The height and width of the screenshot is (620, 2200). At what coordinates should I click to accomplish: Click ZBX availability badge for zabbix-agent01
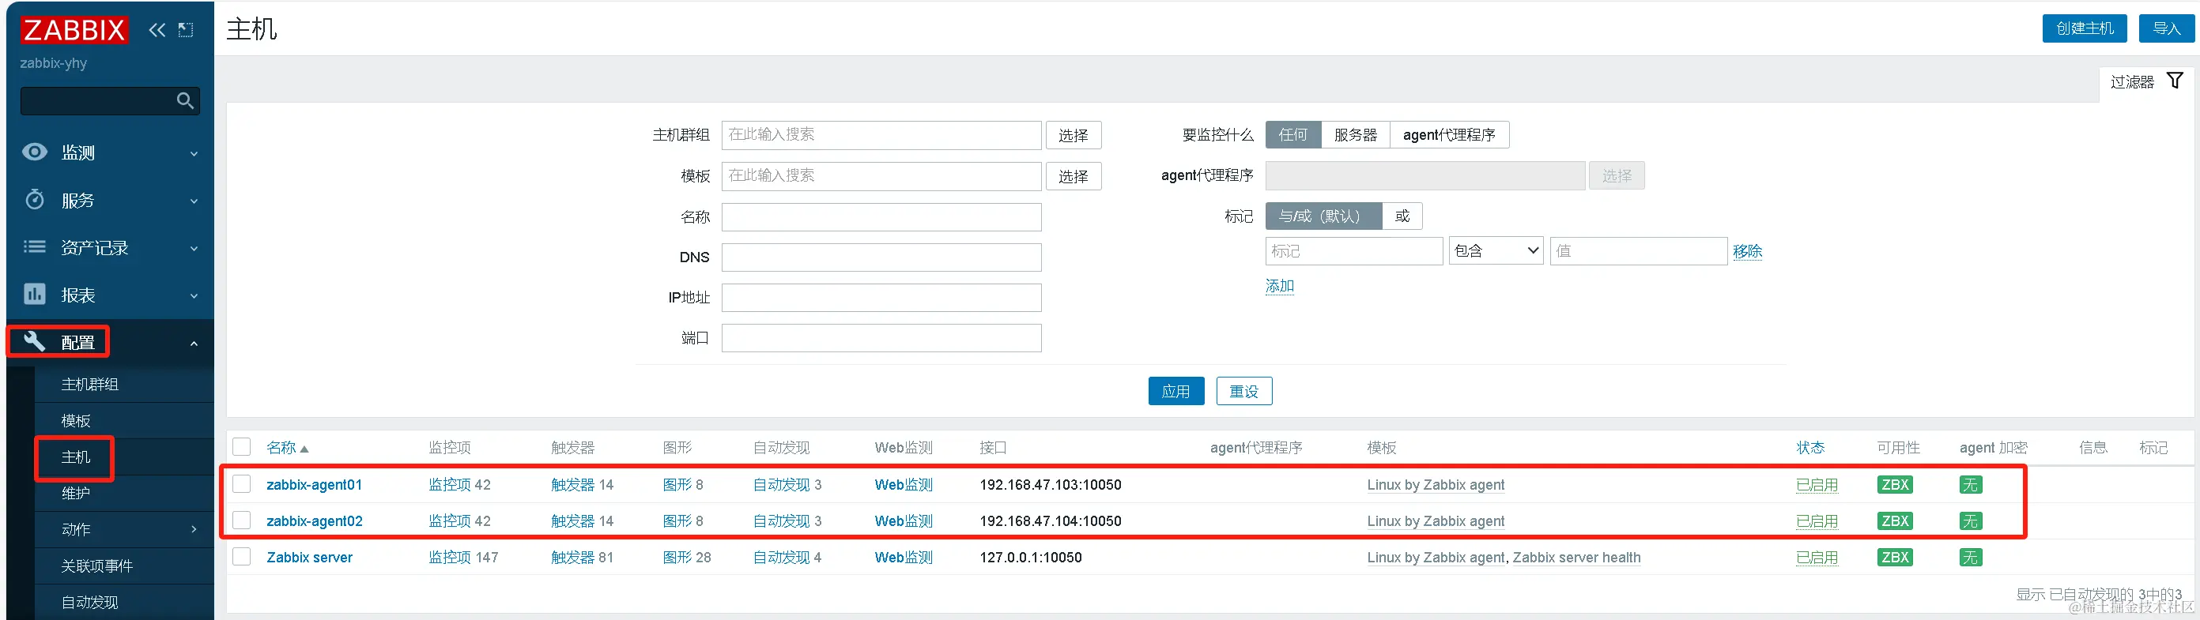tap(1894, 484)
